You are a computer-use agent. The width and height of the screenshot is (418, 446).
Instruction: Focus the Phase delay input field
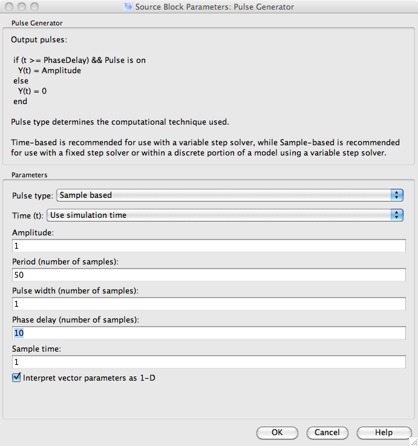click(209, 333)
